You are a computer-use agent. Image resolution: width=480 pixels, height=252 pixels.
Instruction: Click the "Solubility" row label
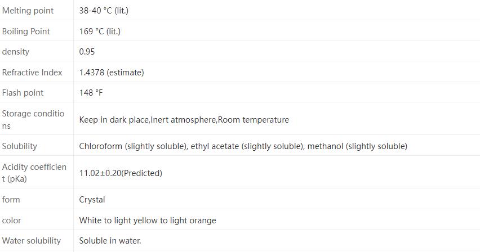coord(20,146)
